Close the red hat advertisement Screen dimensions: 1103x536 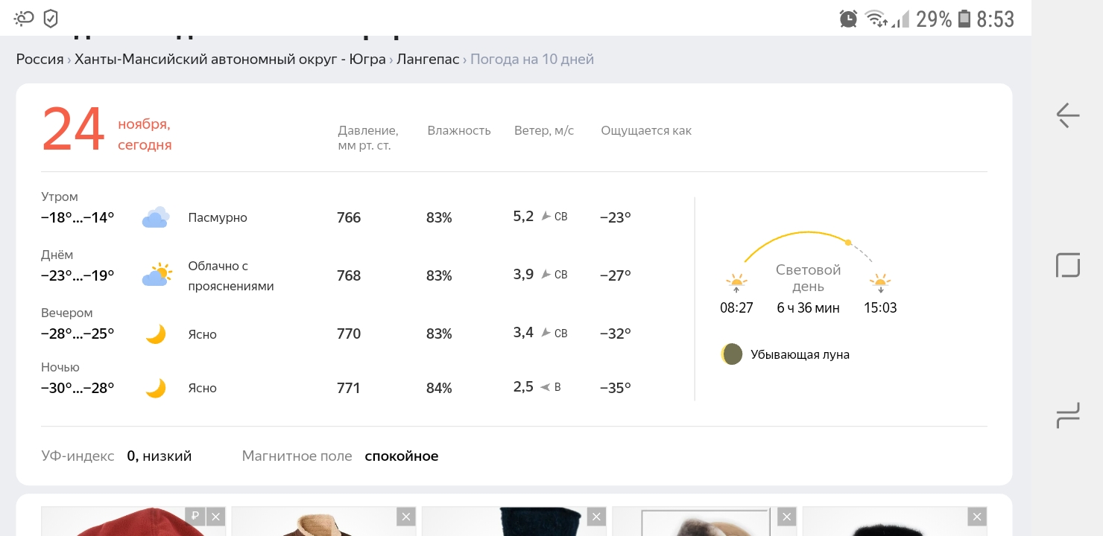tap(215, 517)
